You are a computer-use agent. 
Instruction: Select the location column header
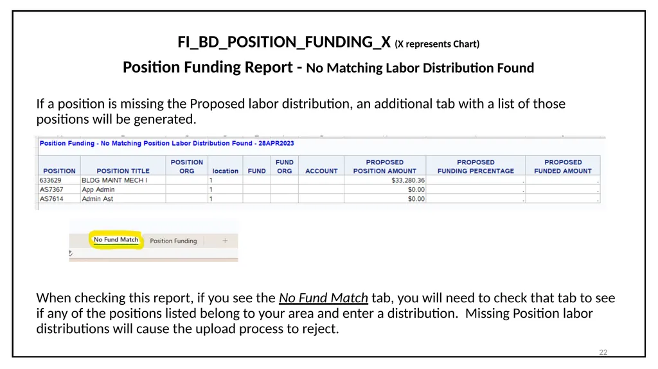[226, 166]
